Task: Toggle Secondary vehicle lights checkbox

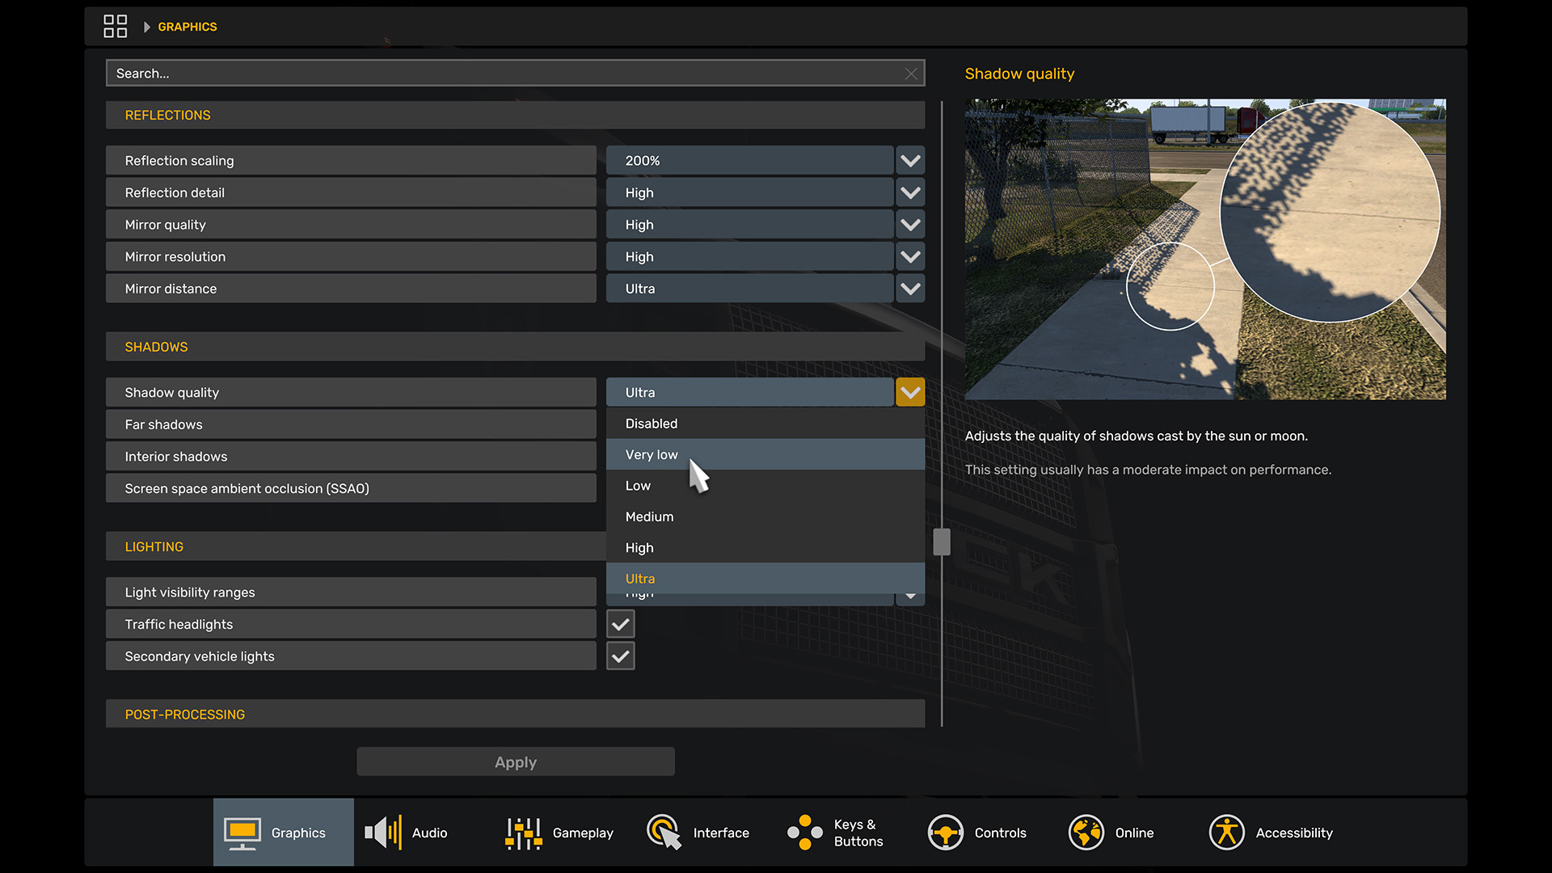Action: pos(621,656)
